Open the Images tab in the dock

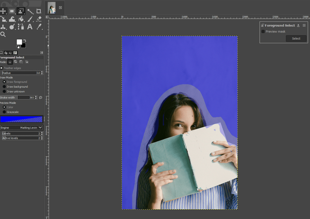(15, 53)
